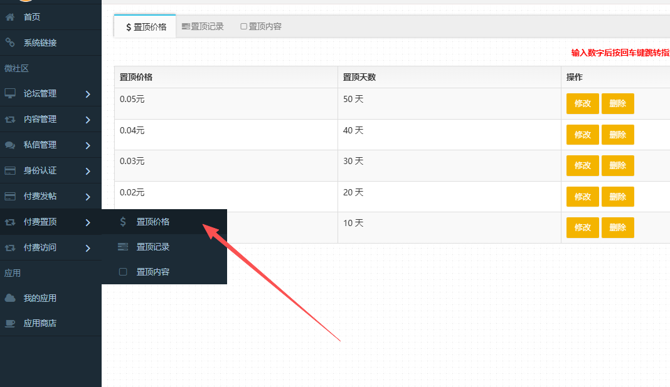The height and width of the screenshot is (387, 670).
Task: Switch to the 置顶内容 tab
Action: click(x=261, y=26)
